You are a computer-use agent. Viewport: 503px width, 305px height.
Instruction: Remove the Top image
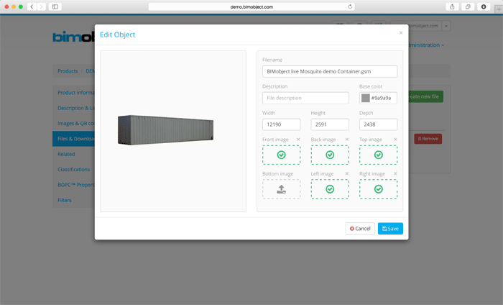[394, 140]
